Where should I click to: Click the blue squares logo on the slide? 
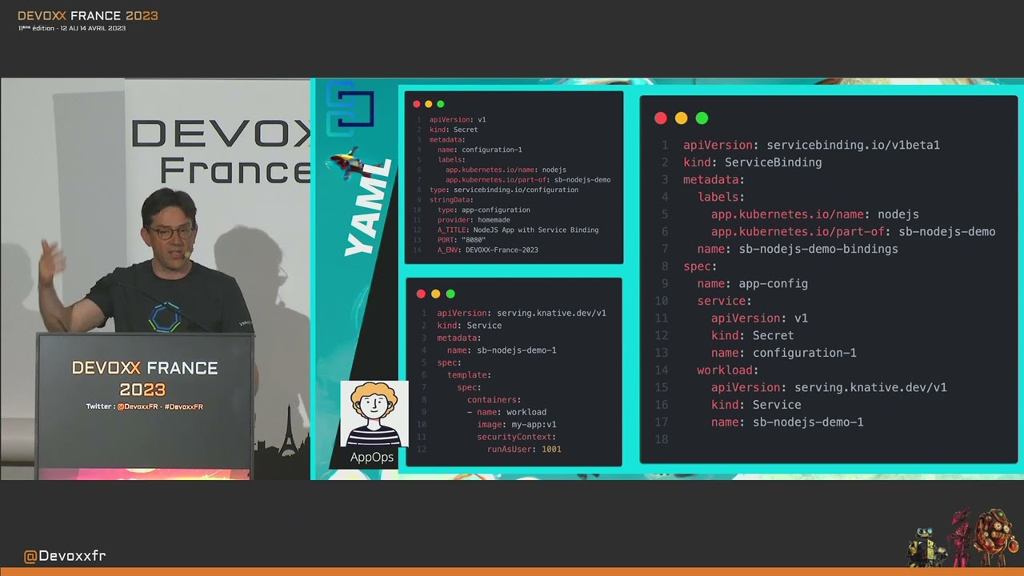[350, 108]
